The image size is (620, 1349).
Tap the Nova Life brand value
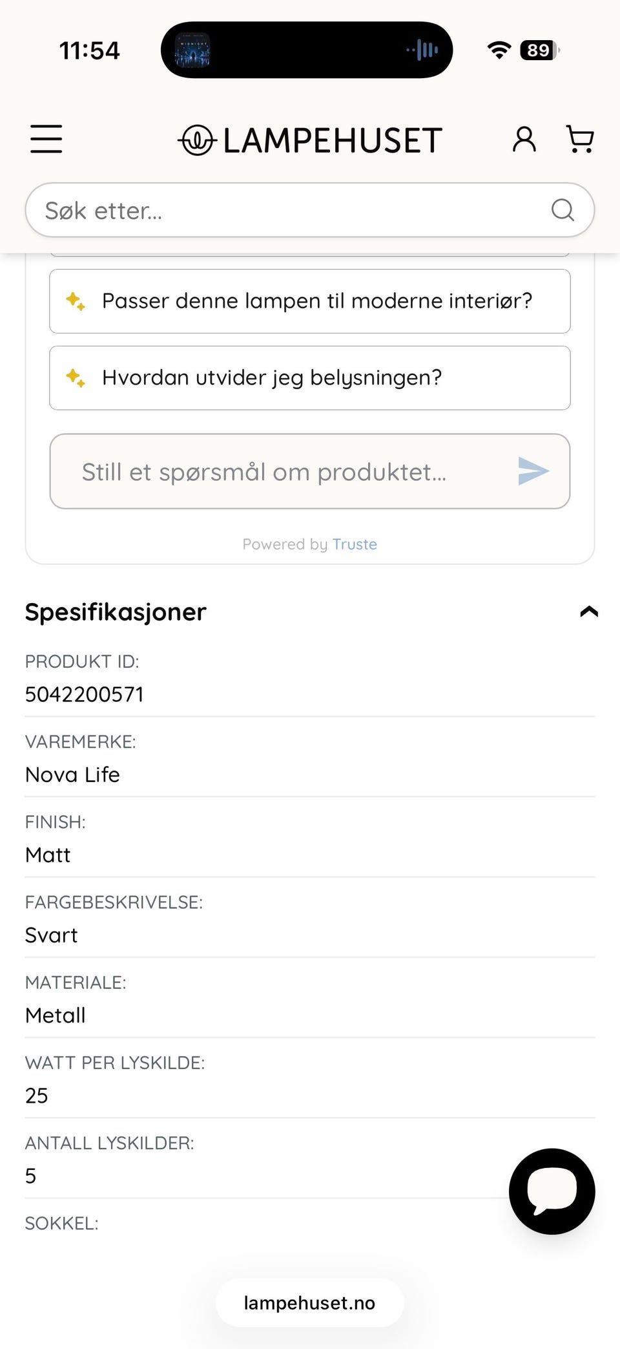click(72, 774)
